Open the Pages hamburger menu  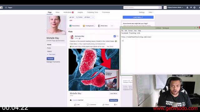coord(6,7)
